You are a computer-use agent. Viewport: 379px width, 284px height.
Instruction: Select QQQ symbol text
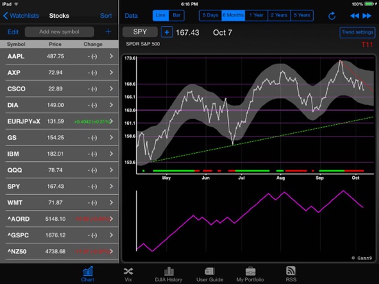(x=14, y=170)
